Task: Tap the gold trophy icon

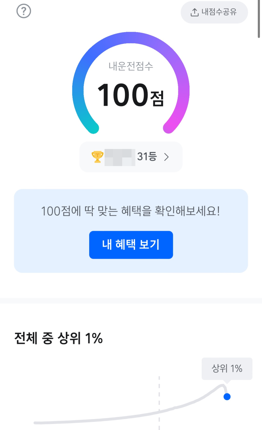Action: (x=97, y=157)
